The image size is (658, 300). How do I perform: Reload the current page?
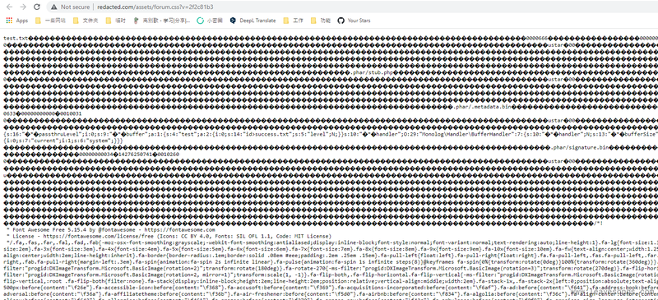pyautogui.click(x=37, y=7)
